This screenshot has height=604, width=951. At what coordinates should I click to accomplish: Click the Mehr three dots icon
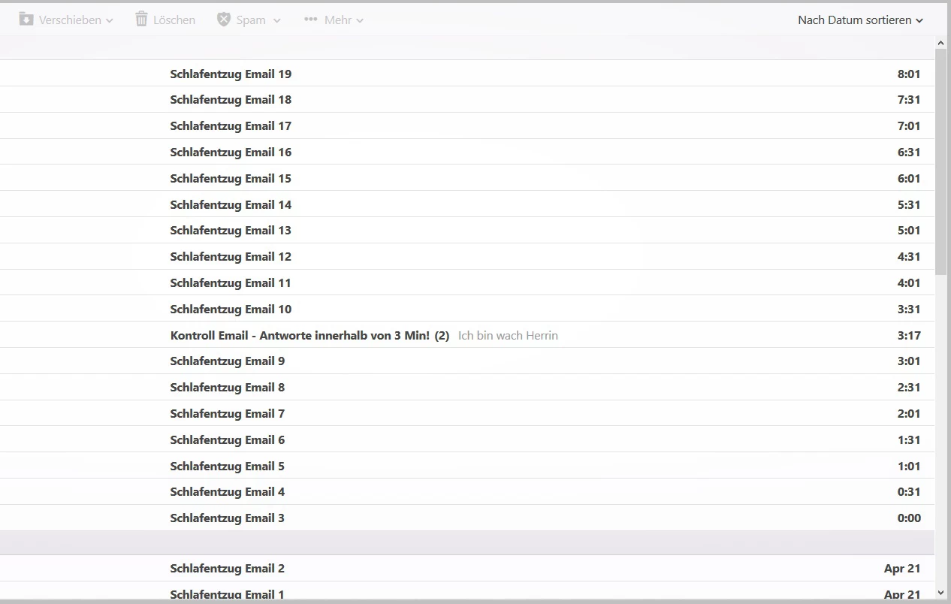(x=310, y=20)
